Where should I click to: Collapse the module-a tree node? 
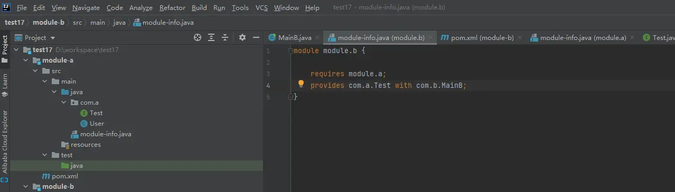click(26, 60)
